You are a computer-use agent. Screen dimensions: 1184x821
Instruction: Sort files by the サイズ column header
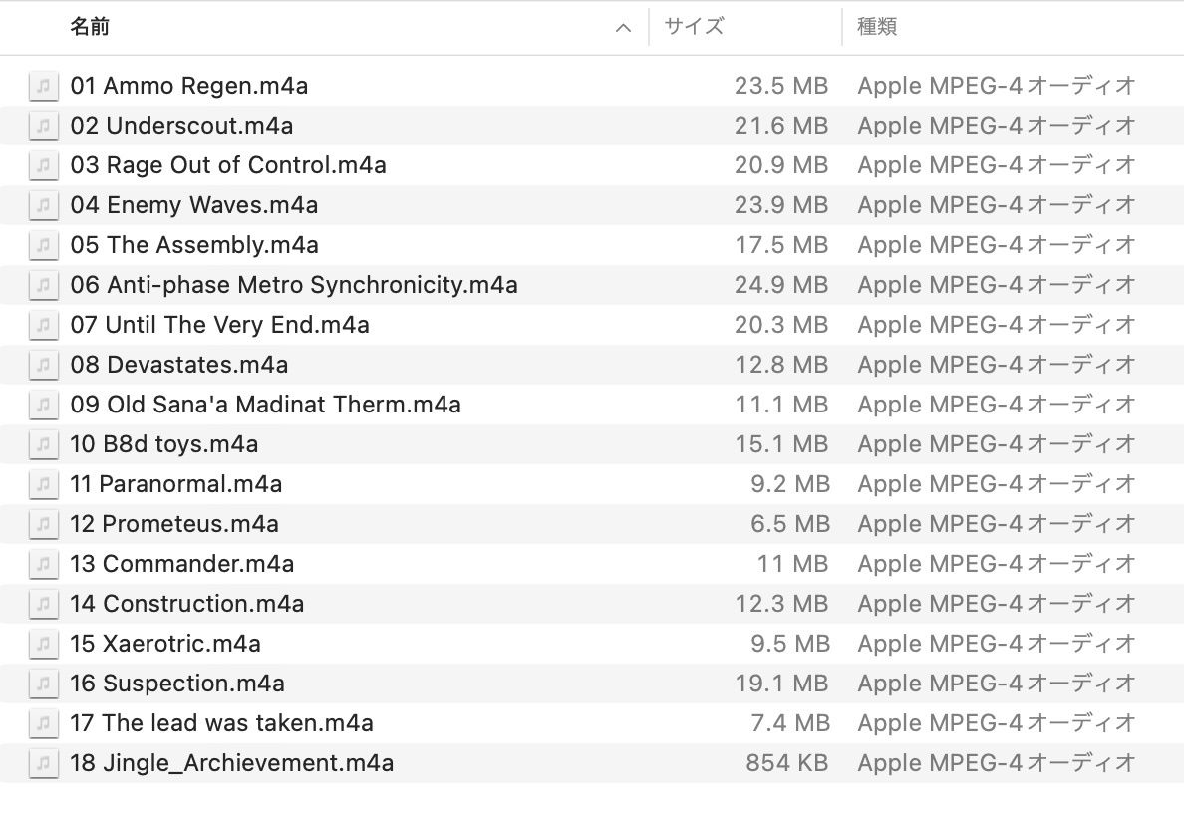pos(694,27)
